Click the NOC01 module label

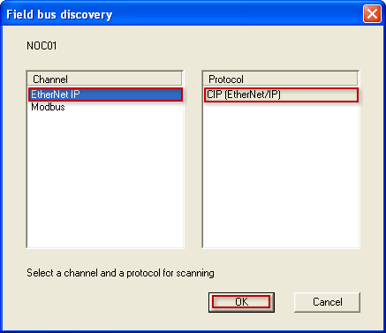point(42,46)
